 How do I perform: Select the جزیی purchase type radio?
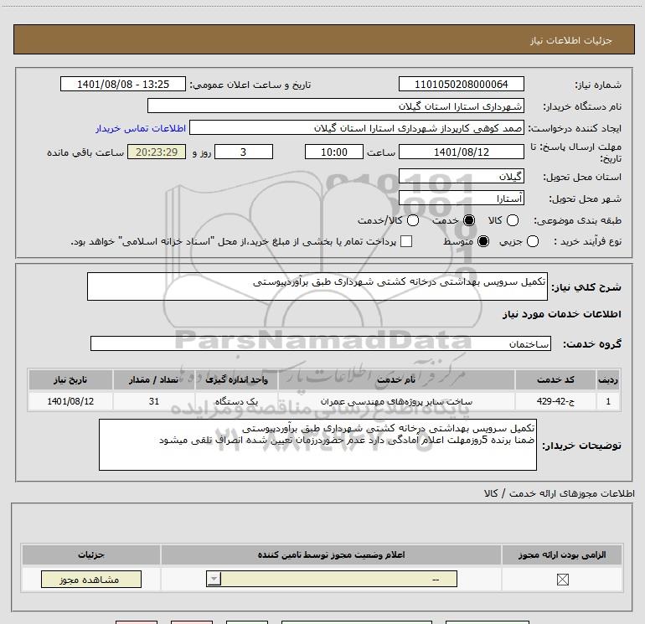pos(532,241)
